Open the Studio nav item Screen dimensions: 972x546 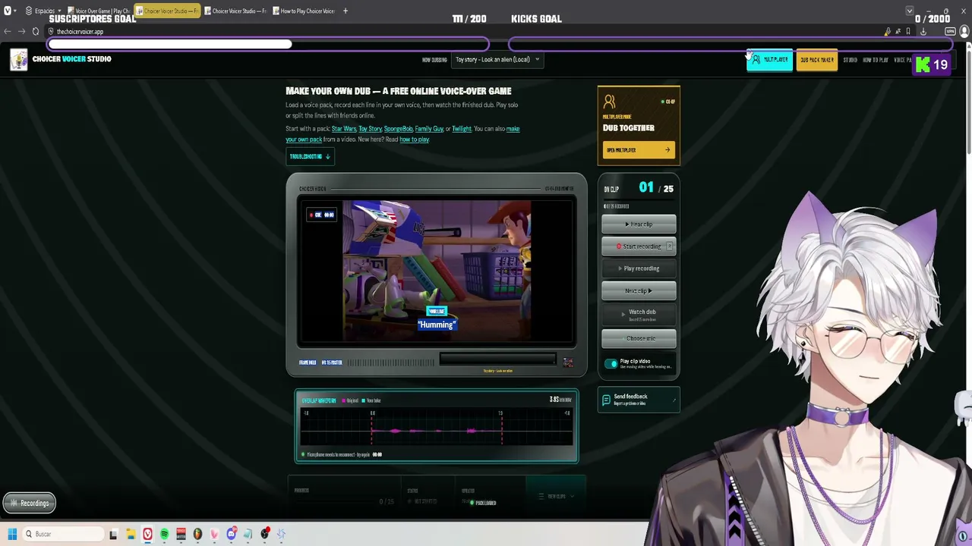coord(850,60)
